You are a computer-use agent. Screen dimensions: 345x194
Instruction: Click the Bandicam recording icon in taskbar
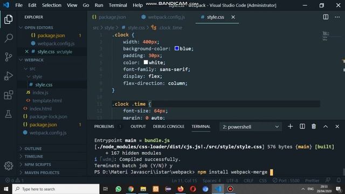coord(230,189)
